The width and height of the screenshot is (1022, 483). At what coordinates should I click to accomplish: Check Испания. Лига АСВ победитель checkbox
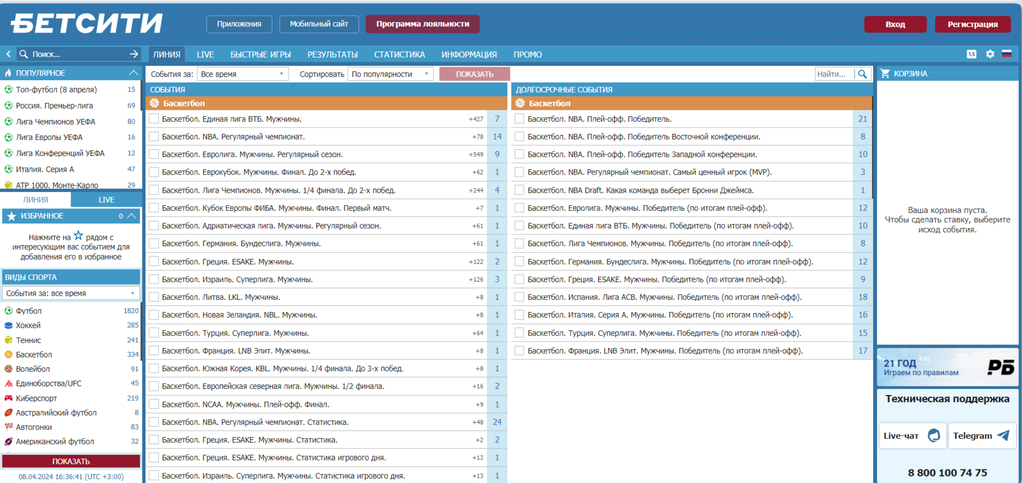519,297
